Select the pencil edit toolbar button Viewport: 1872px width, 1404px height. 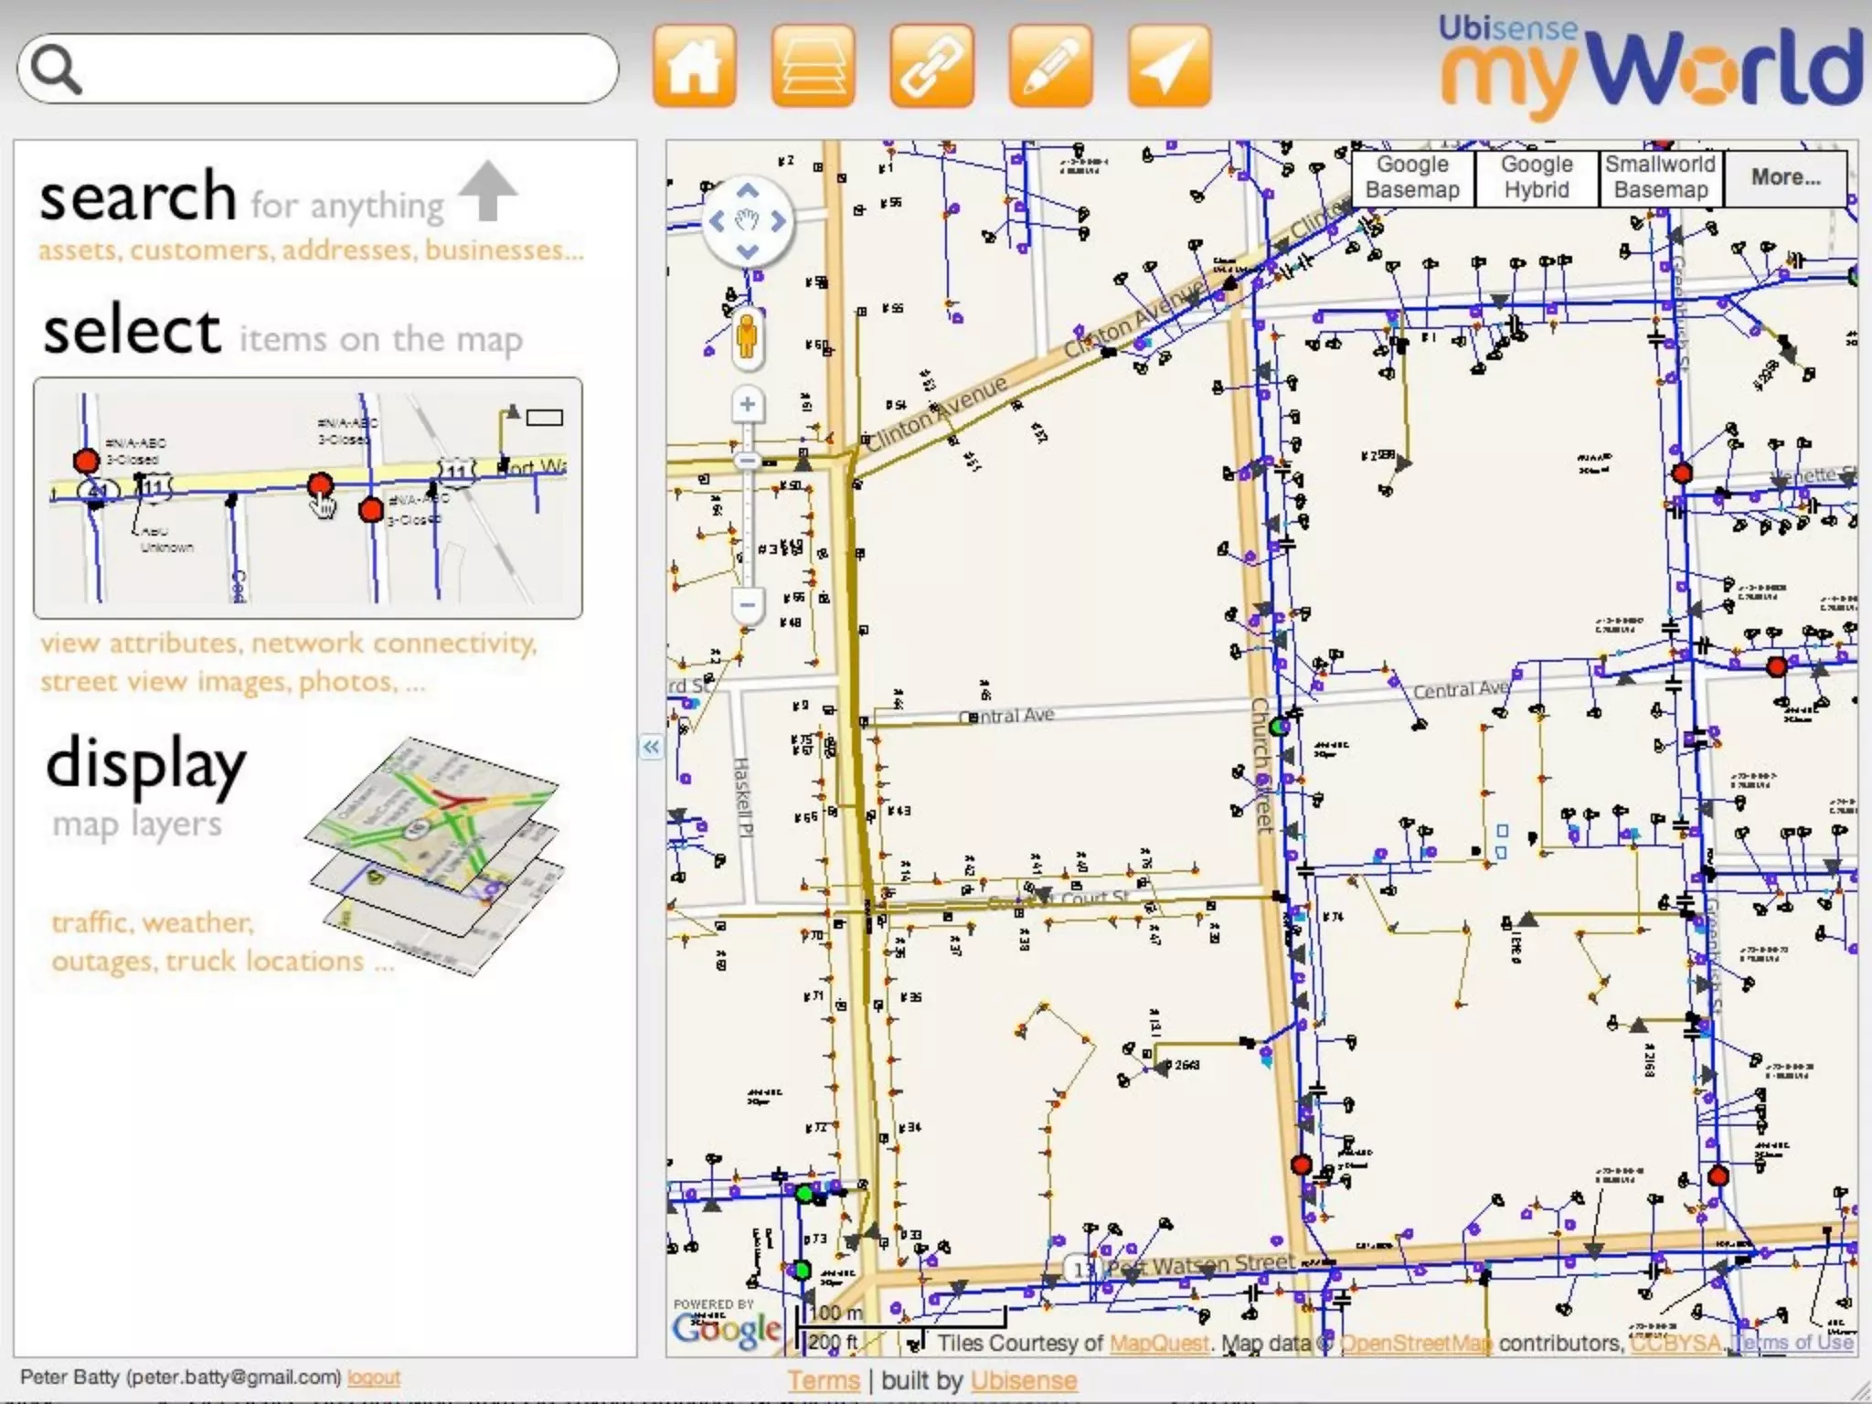click(1050, 67)
